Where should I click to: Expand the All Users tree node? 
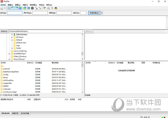12,37
